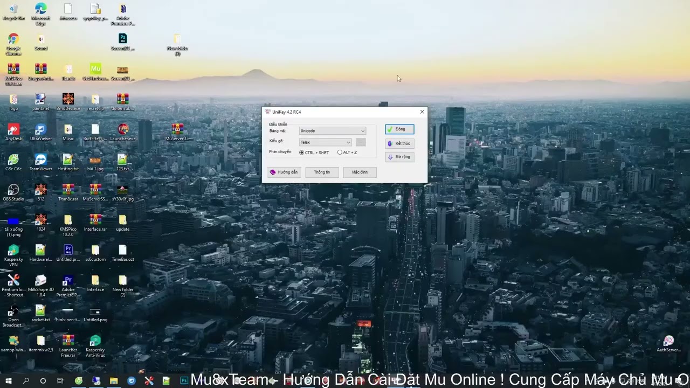Select the 512 shortcut icon
Viewport: 690px width, 388px height.
pyautogui.click(x=41, y=193)
